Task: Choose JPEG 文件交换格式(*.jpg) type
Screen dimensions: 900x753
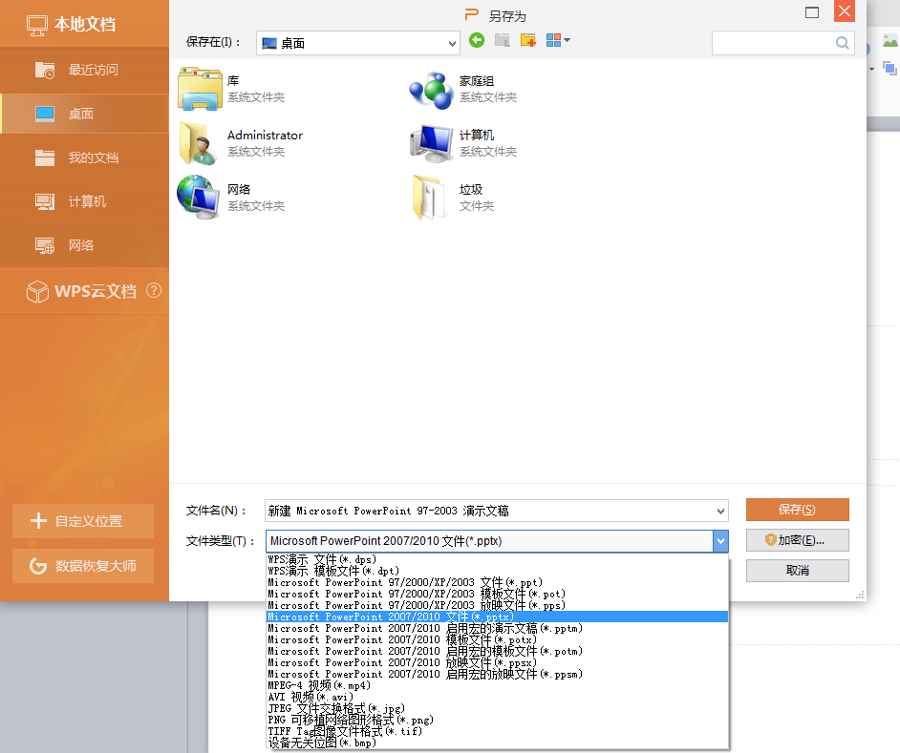Action: pyautogui.click(x=498, y=708)
